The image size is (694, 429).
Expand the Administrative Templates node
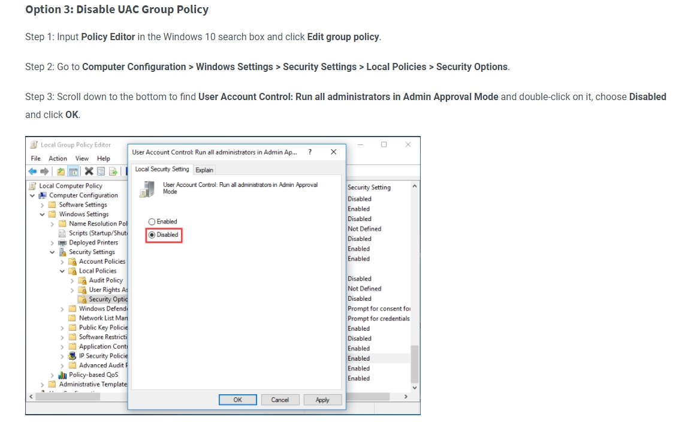pyautogui.click(x=42, y=385)
